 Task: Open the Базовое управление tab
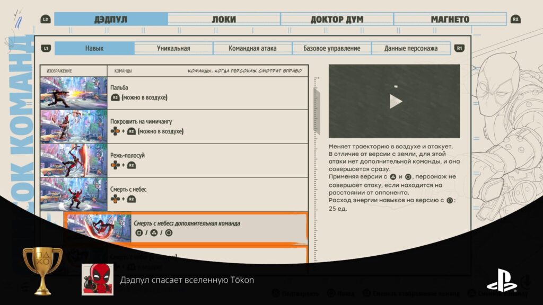(x=332, y=48)
